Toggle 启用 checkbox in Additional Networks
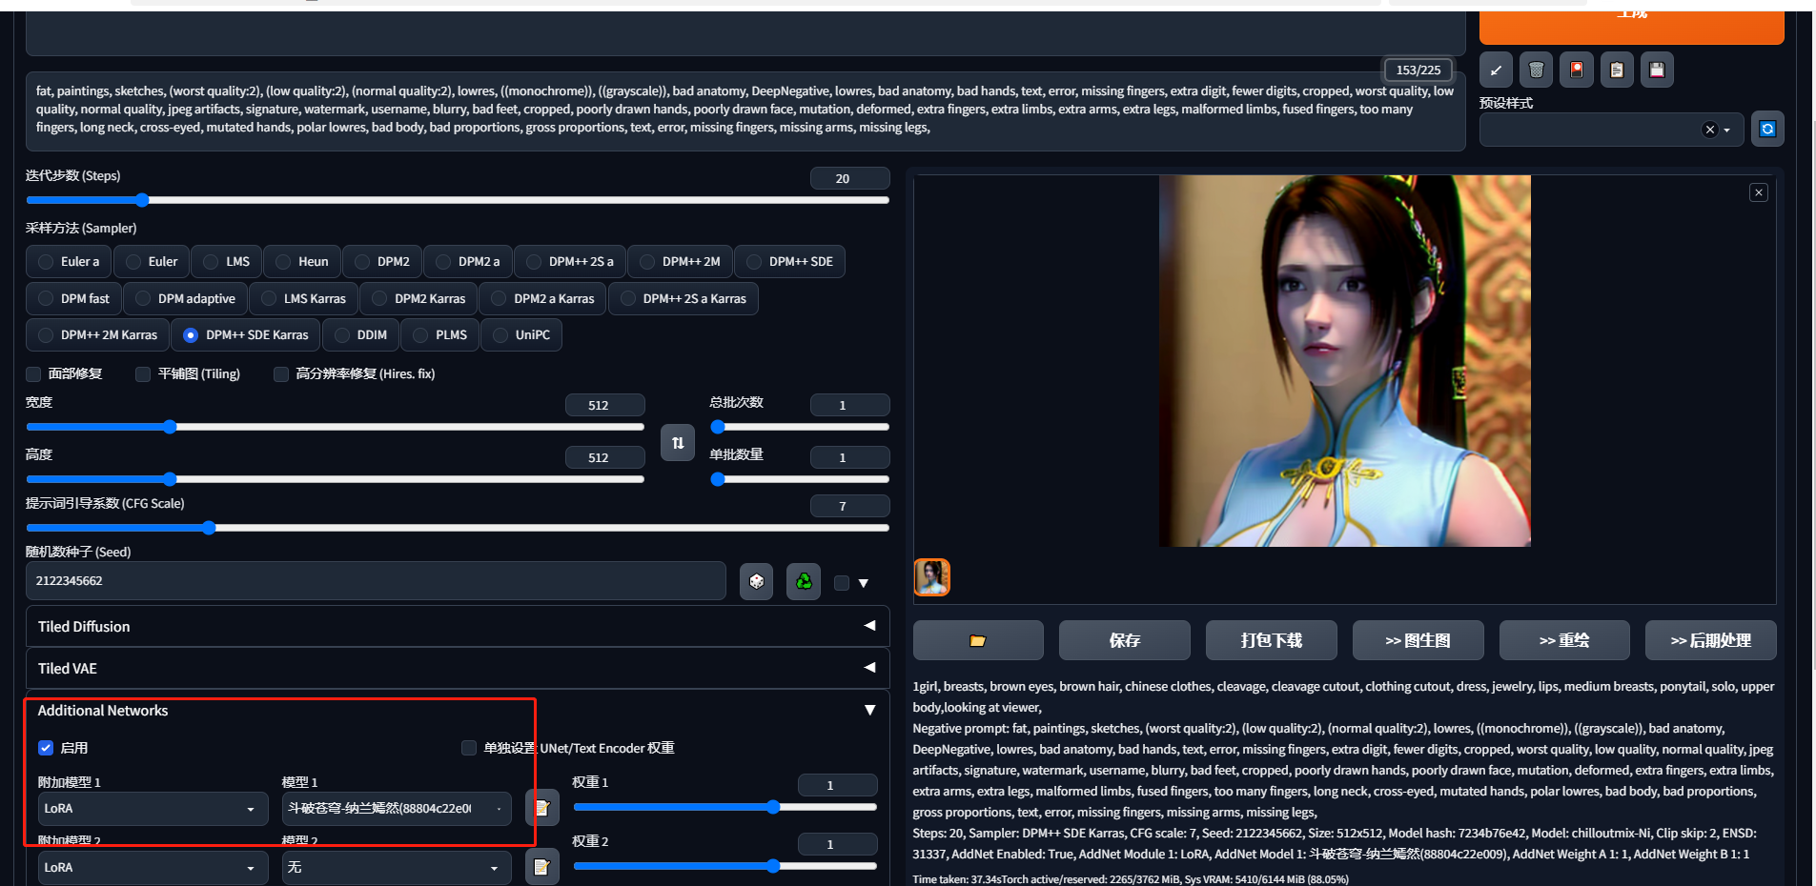Viewport: 1816px width, 886px height. click(46, 748)
